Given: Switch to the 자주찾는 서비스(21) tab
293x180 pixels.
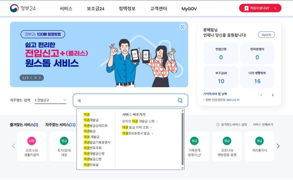Looking at the screenshot, I should coord(60,125).
